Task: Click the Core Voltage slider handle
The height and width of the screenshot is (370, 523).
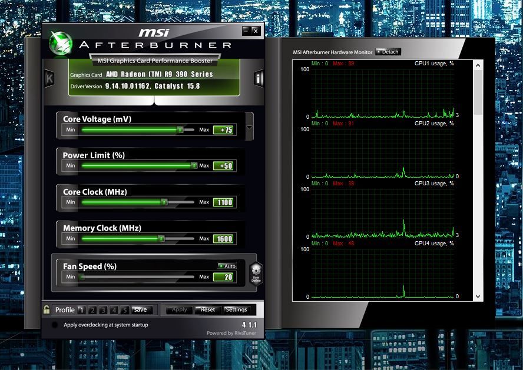Action: click(x=180, y=129)
